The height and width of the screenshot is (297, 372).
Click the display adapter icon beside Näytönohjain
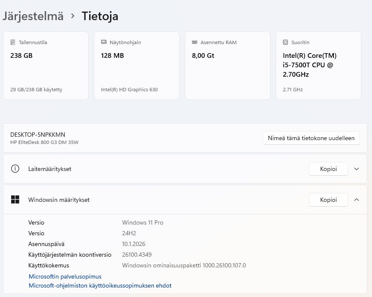104,42
